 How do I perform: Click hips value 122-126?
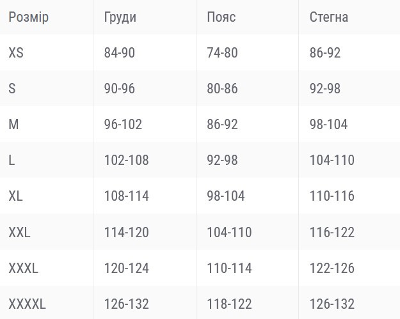click(x=332, y=268)
